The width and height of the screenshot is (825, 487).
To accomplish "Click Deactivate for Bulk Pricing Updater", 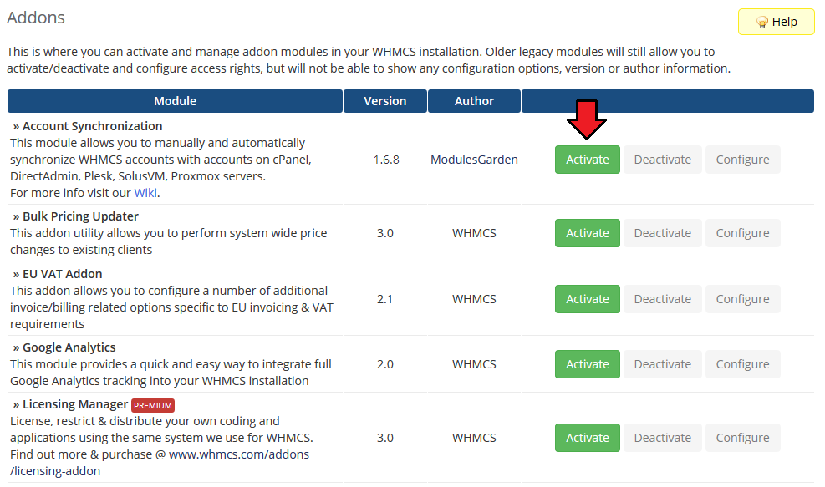I will coord(662,233).
